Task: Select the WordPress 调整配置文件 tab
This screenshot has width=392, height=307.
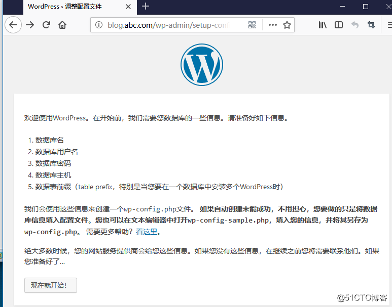Action: click(x=80, y=7)
